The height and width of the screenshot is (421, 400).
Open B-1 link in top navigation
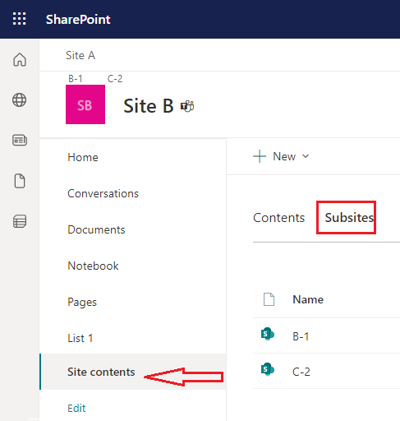76,79
